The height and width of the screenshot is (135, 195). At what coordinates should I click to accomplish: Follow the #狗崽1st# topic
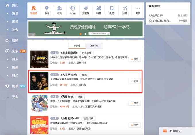click(135, 103)
